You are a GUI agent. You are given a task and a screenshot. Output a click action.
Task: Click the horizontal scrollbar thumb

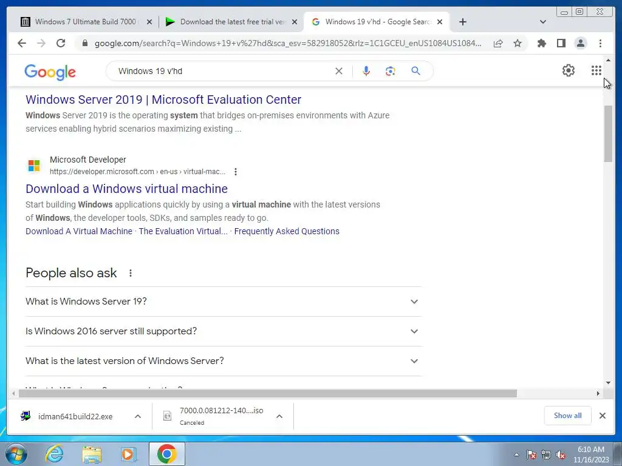pos(268,393)
